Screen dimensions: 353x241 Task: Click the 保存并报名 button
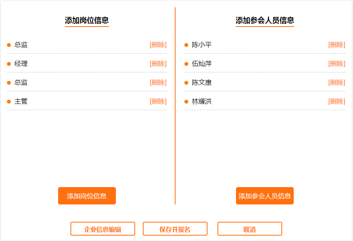(175, 229)
